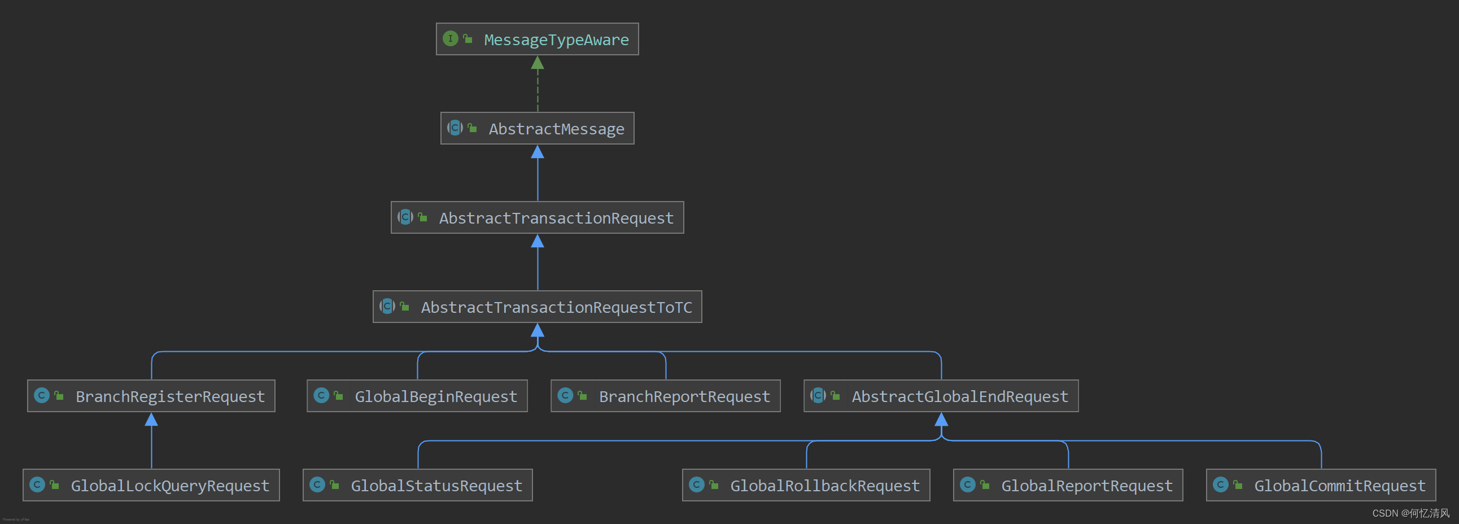
Task: Click the blue inheritance arrowhead under AbstractGlobalEndRequest
Action: [941, 419]
